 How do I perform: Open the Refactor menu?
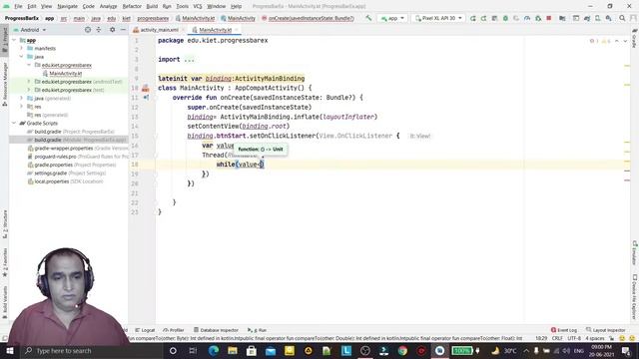point(132,6)
